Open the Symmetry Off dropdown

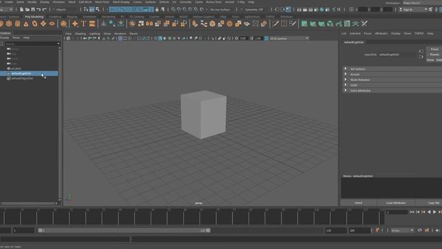tap(254, 9)
